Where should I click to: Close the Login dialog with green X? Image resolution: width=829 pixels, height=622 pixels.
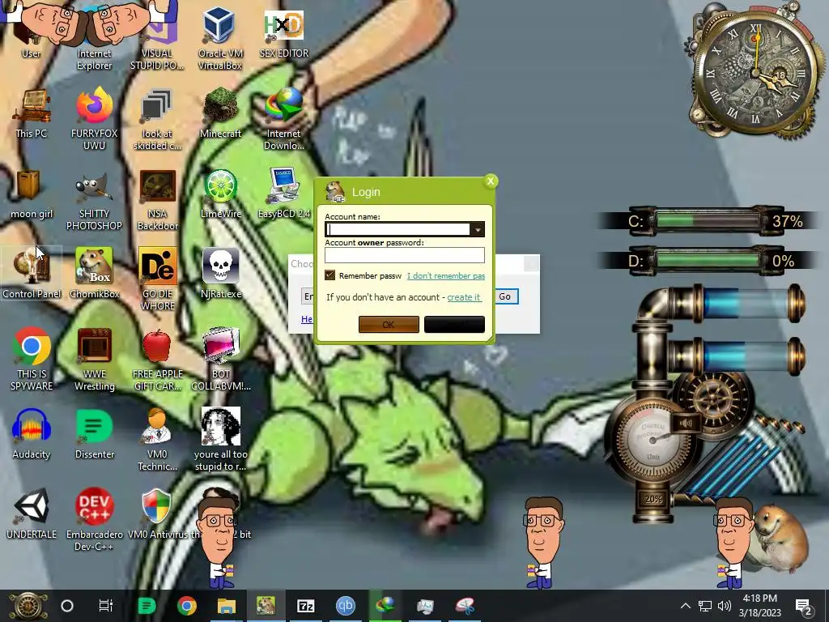click(491, 181)
